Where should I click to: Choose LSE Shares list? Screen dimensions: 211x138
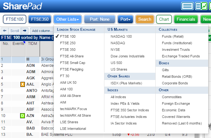point(69,122)
